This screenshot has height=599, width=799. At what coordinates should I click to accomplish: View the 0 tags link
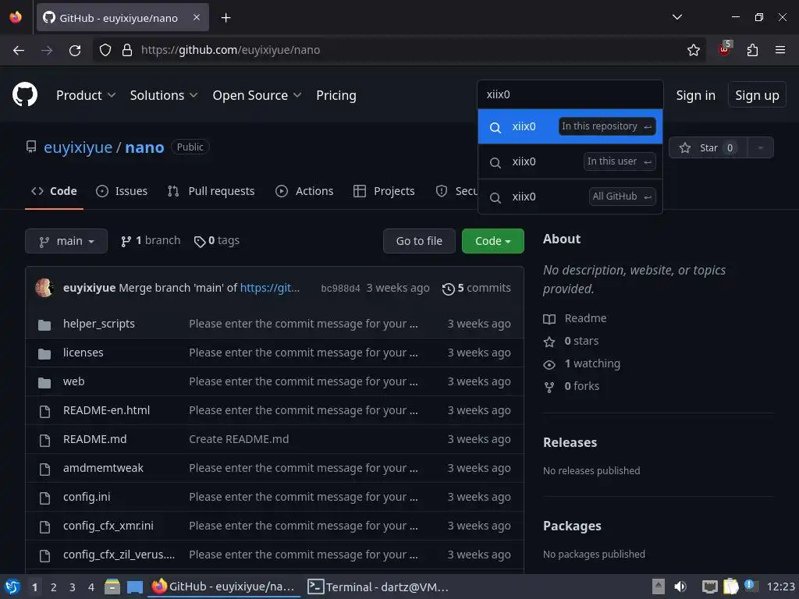(217, 240)
